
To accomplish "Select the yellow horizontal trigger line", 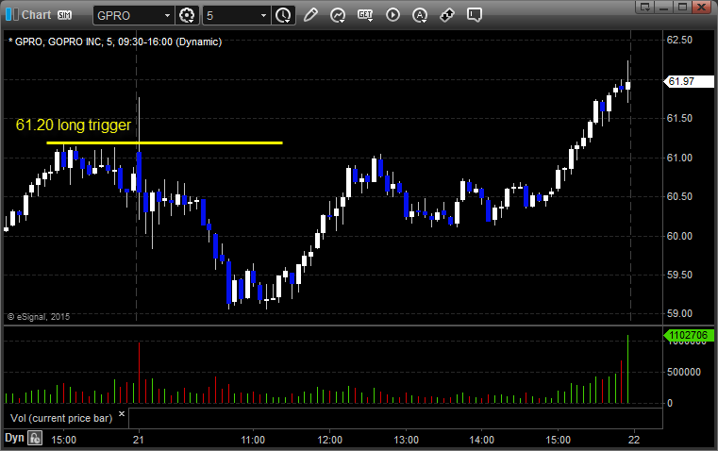I will tap(164, 142).
